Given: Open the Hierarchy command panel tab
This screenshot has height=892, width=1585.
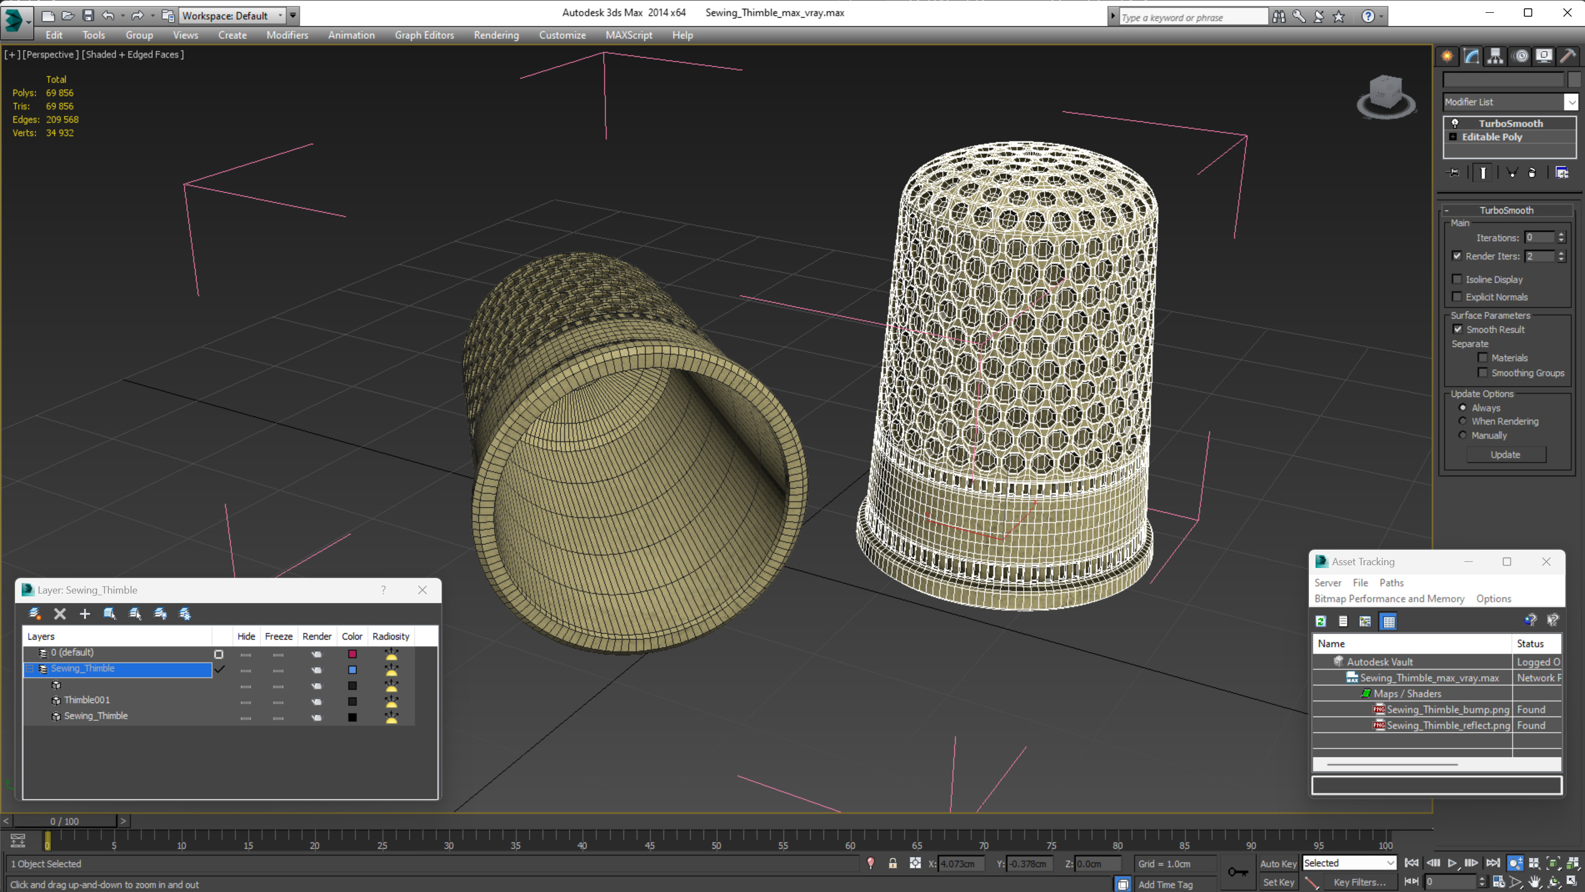Looking at the screenshot, I should point(1495,56).
